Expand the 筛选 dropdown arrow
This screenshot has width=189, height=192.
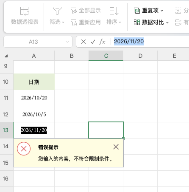pyautogui.click(x=63, y=22)
